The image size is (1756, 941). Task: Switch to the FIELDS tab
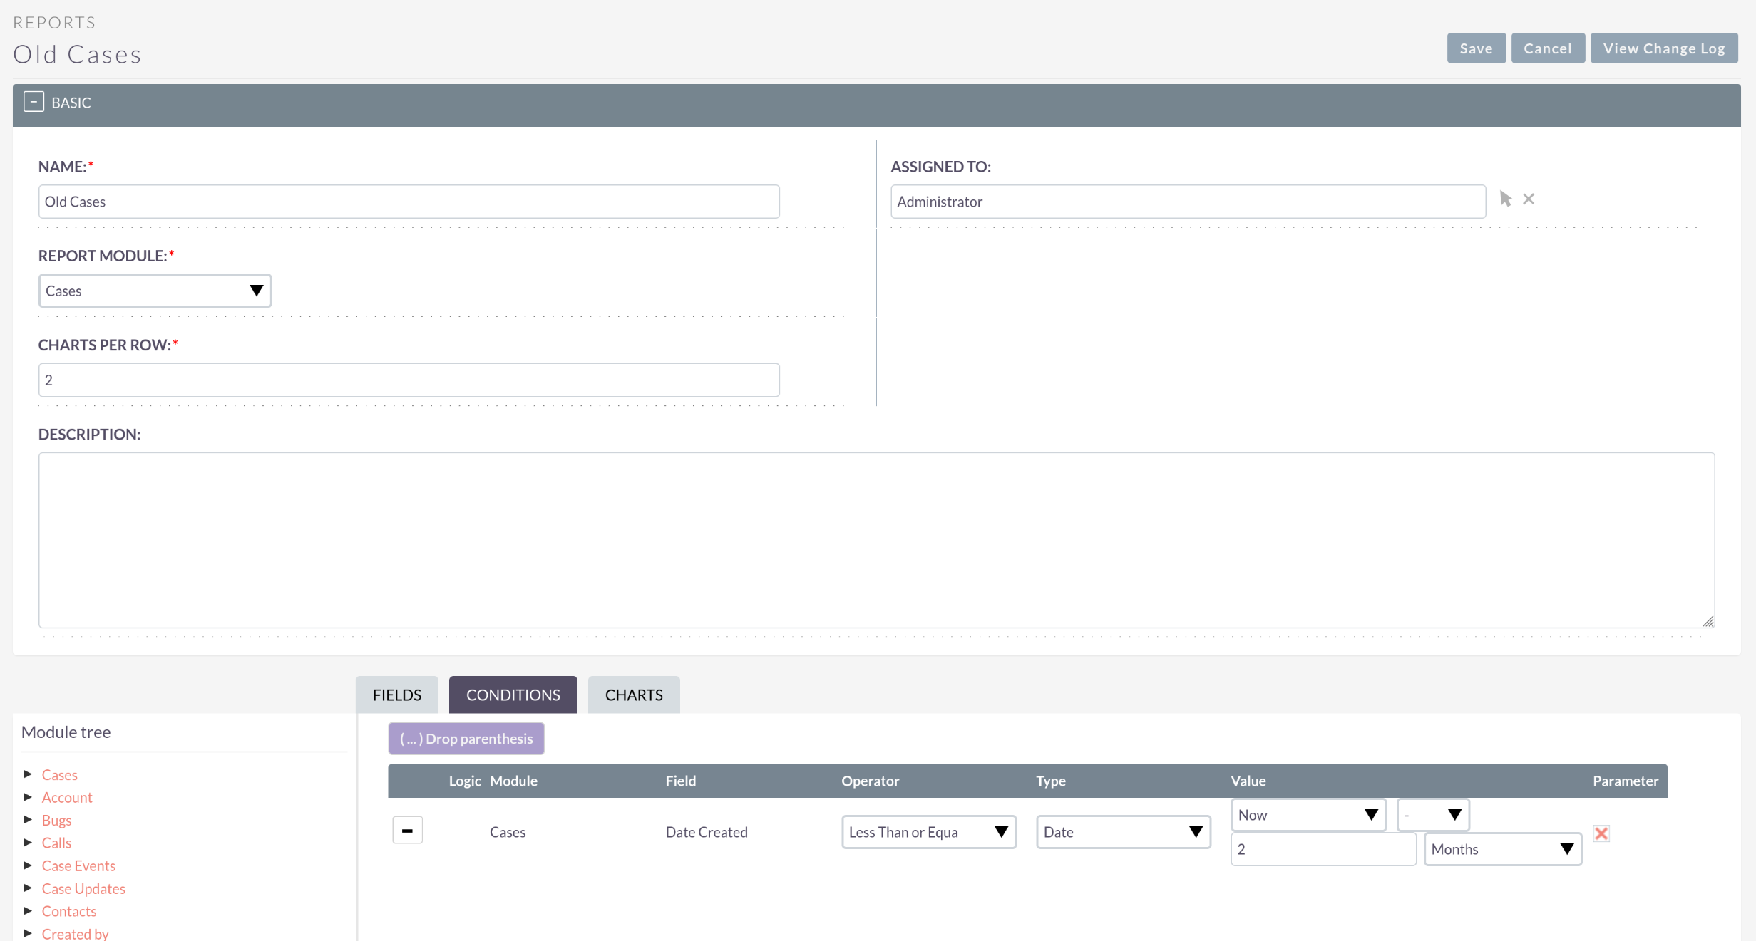(x=396, y=695)
